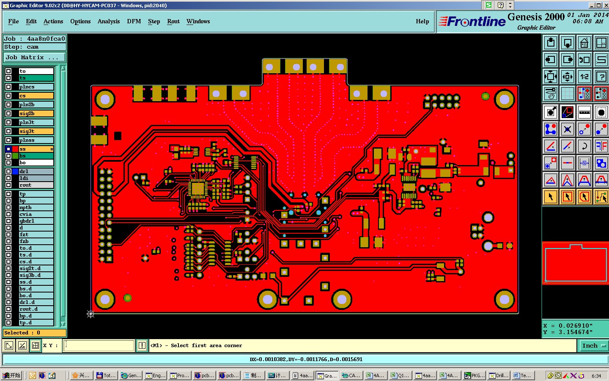
Task: Open the Analysis menu
Action: coord(109,21)
